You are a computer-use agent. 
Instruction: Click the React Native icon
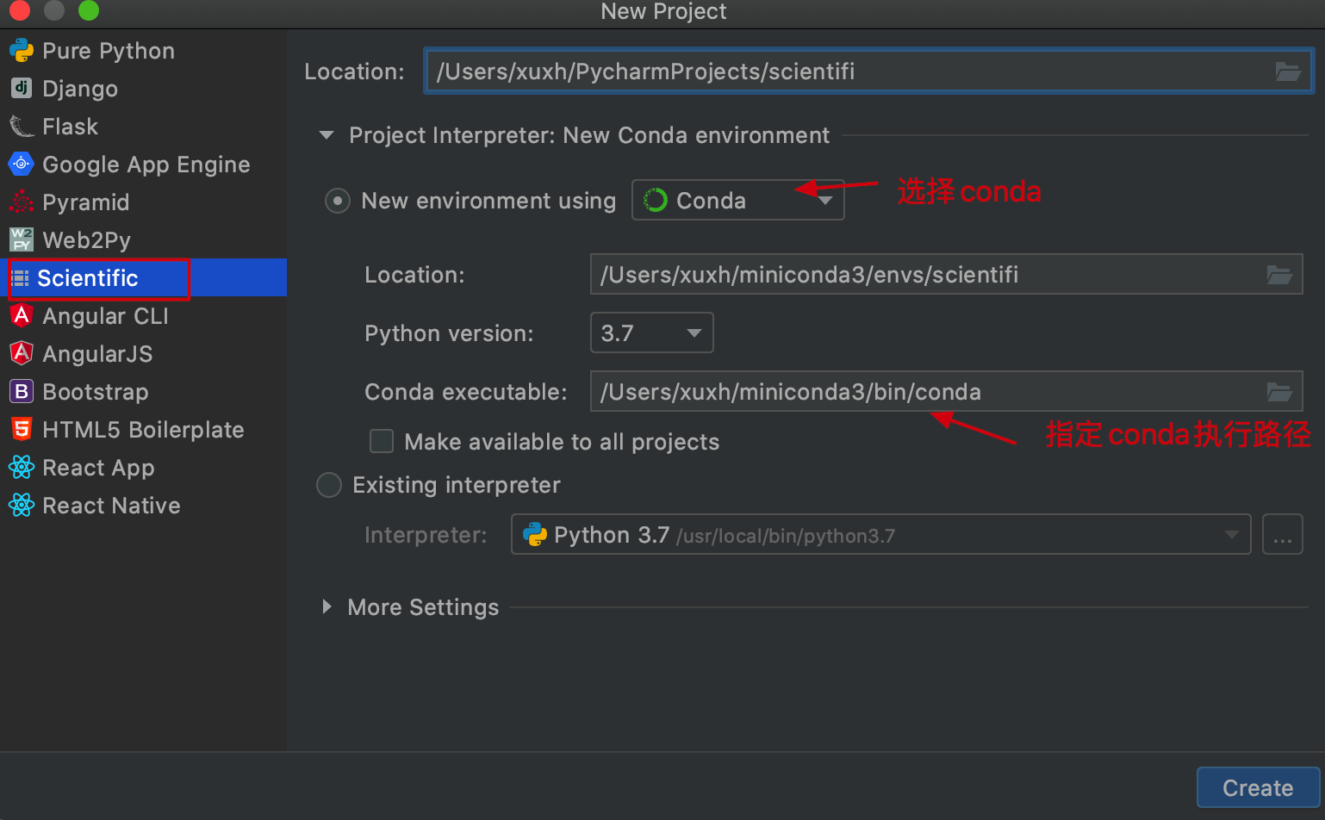pos(22,505)
